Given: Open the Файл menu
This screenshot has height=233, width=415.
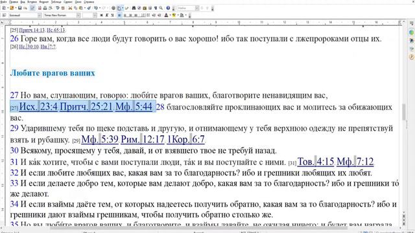Looking at the screenshot, I should tap(3, 2).
